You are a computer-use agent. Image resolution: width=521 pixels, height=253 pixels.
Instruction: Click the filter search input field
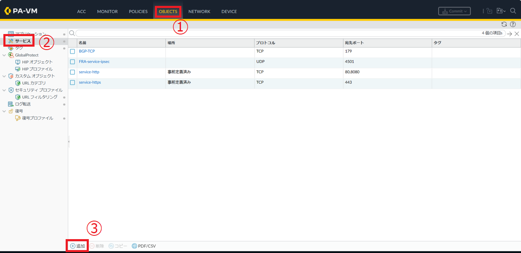pyautogui.click(x=278, y=33)
